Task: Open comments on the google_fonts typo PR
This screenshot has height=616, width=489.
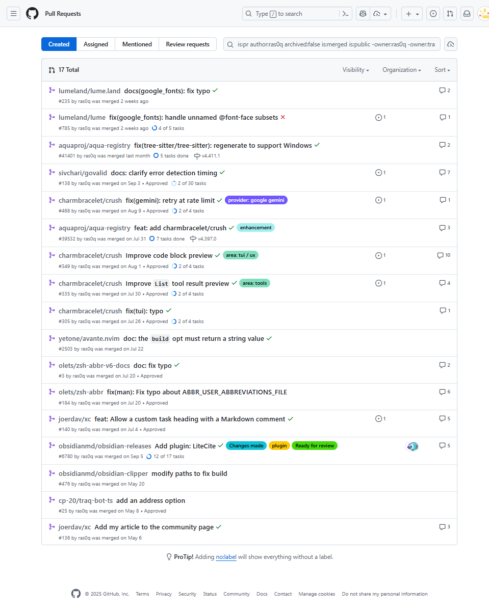Action: [443, 90]
